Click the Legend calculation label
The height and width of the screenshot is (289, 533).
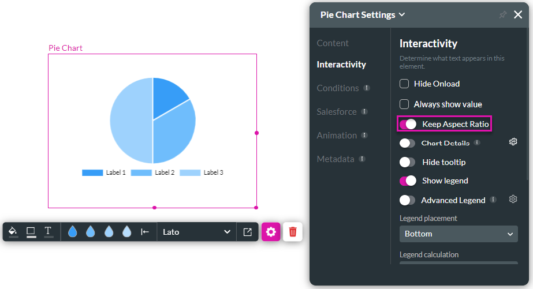(429, 255)
